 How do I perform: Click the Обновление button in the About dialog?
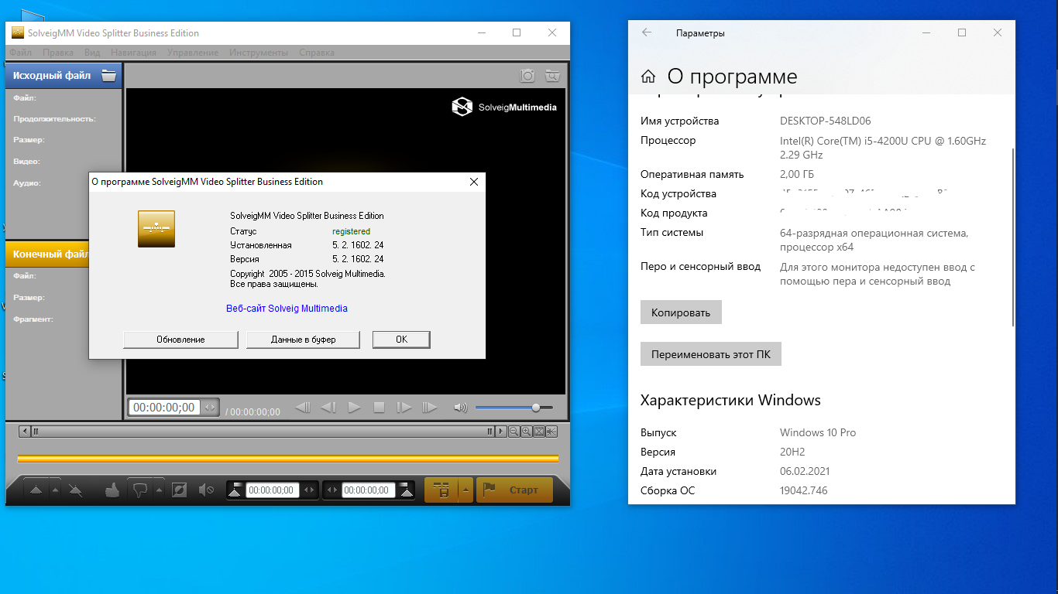click(x=180, y=340)
